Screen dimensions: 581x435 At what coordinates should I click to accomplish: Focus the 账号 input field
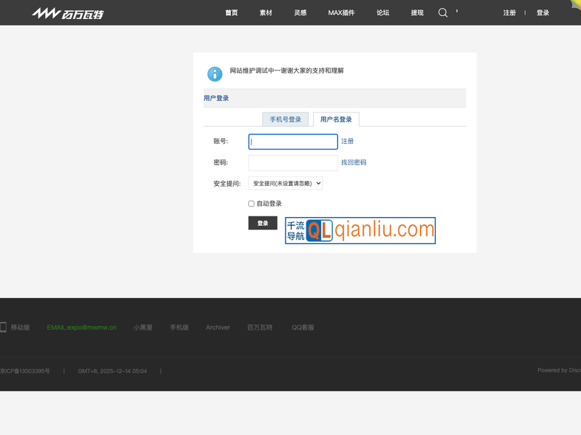[293, 142]
